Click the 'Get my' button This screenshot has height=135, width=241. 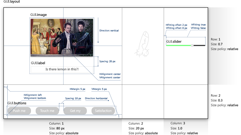75,111
